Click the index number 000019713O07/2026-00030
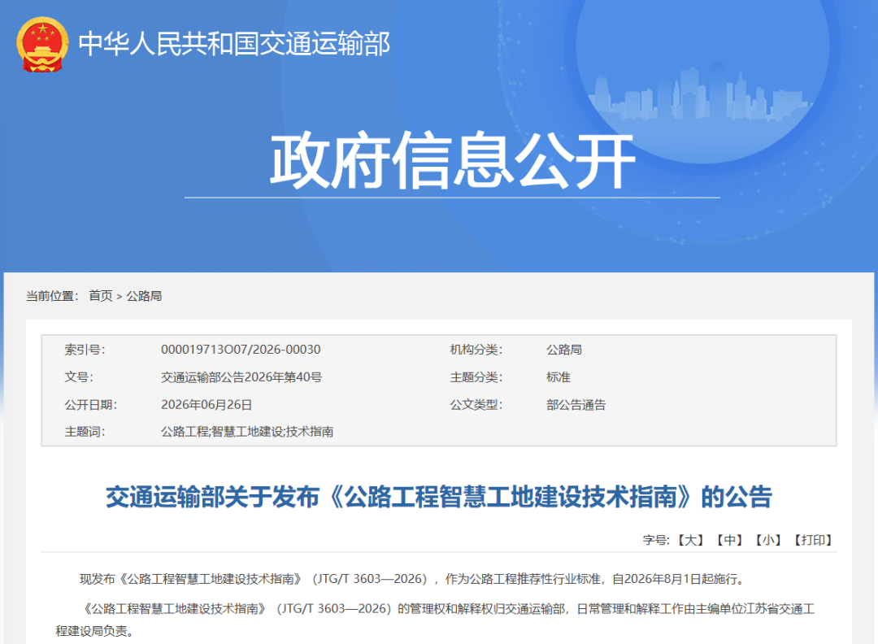The image size is (878, 644). pyautogui.click(x=241, y=350)
